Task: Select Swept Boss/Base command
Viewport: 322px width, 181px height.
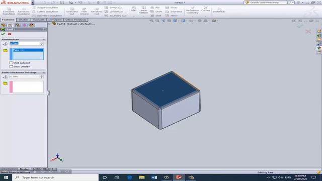Action: 45,8
